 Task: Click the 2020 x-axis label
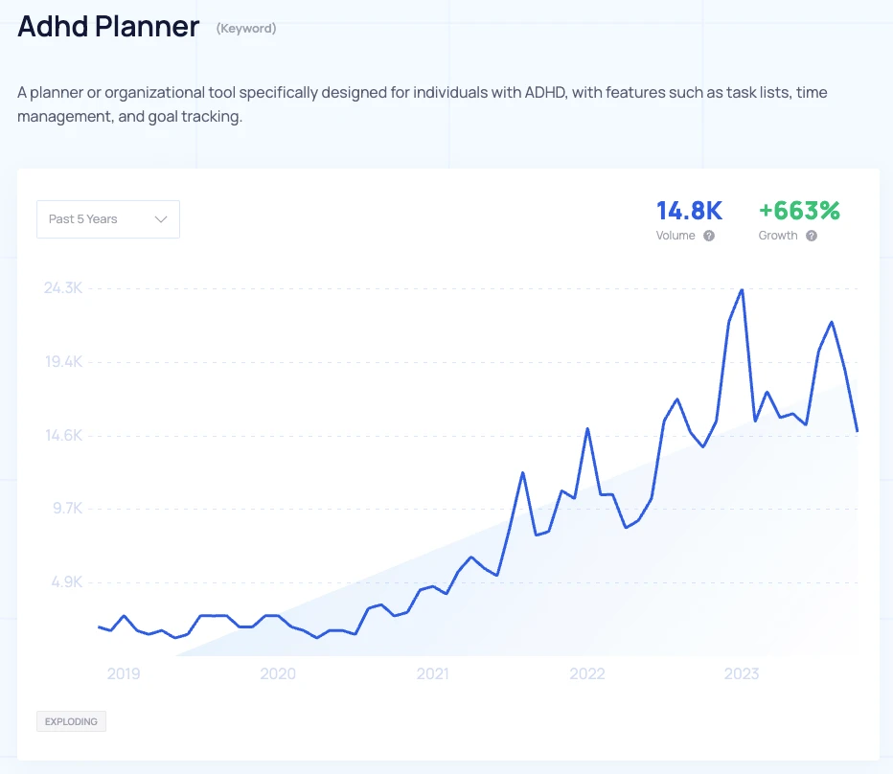point(278,674)
